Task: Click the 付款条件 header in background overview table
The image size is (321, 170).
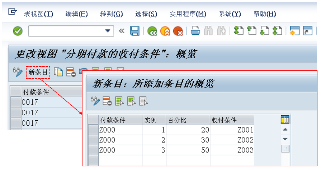Action: 52,92
